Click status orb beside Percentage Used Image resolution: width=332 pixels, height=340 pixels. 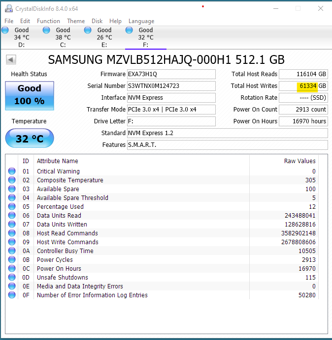pyautogui.click(x=12, y=206)
